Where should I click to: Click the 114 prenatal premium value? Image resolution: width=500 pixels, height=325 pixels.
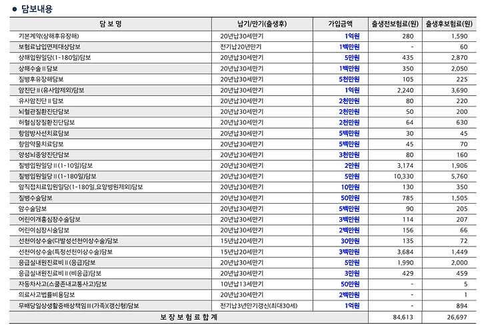408,220
